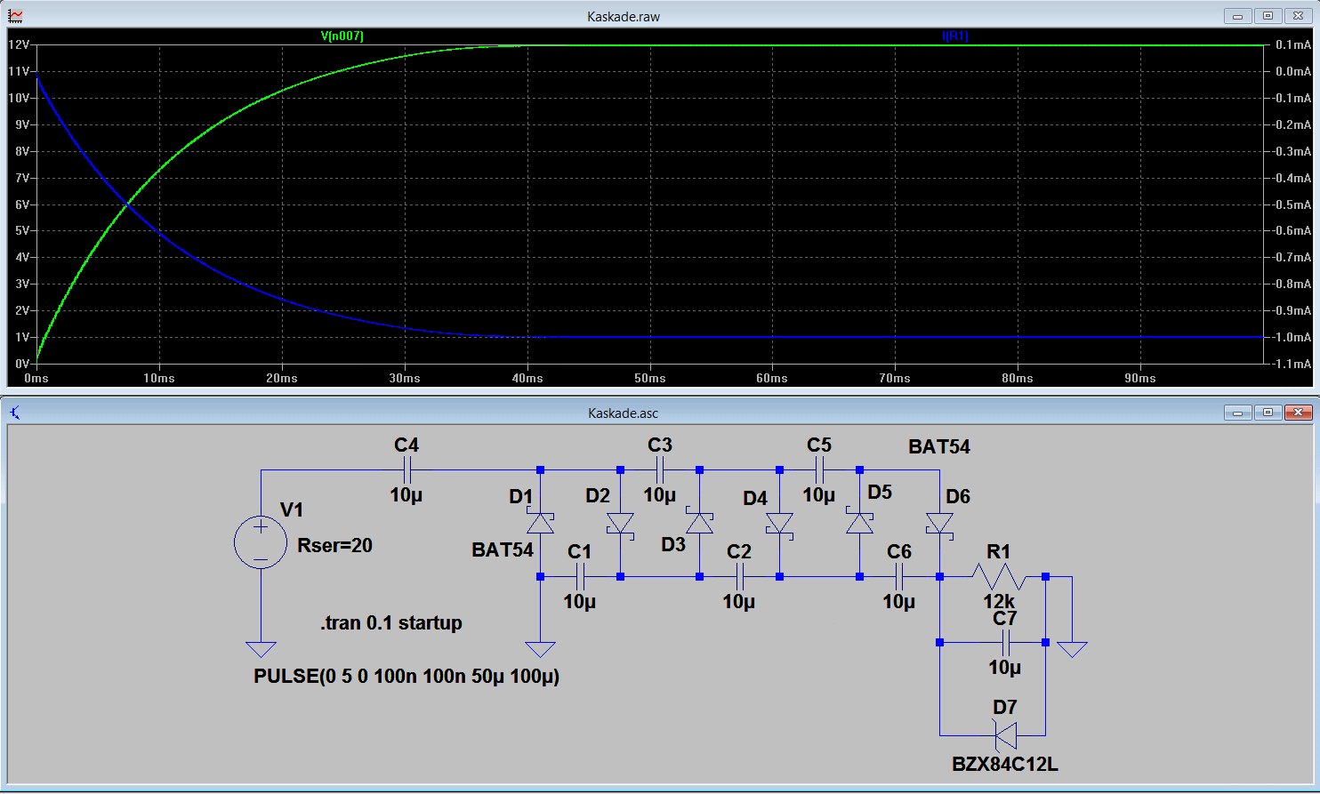Click the -0.5mA right axis label
1320x794 pixels.
point(1292,205)
